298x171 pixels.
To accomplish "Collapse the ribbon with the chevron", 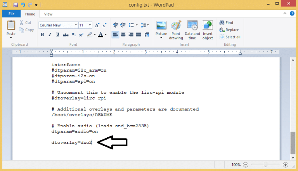I will (285, 14).
